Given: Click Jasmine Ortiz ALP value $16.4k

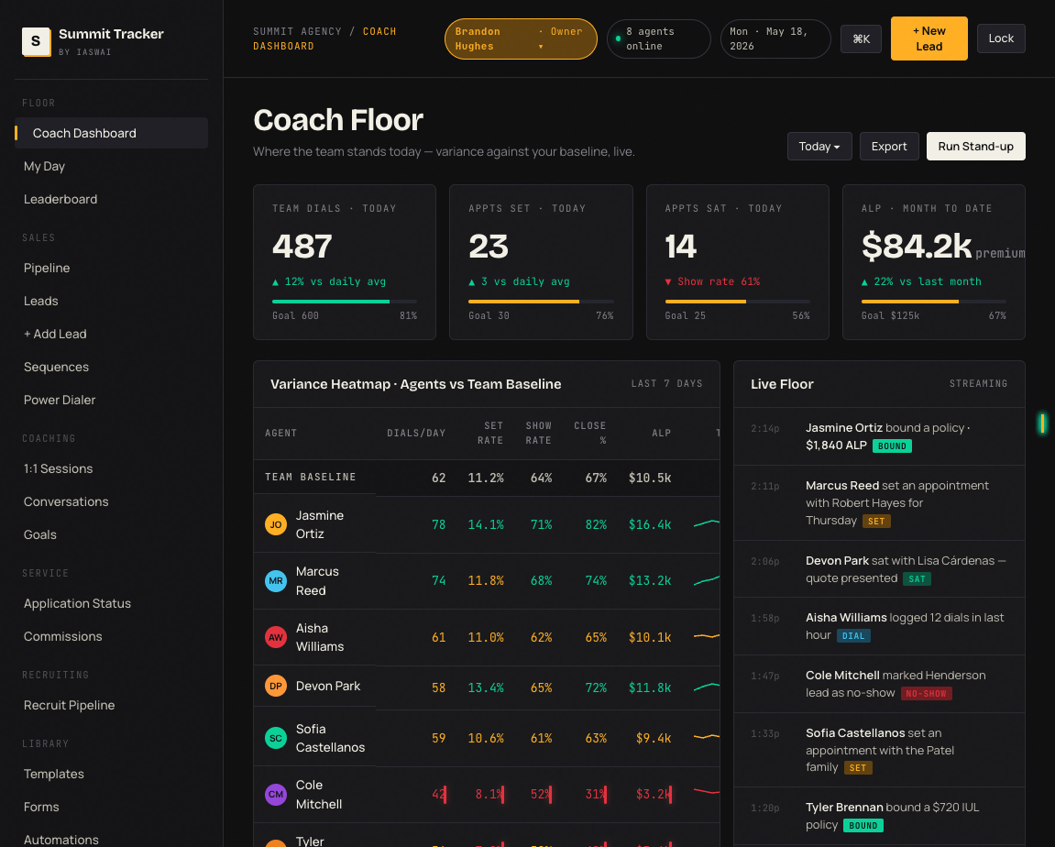Looking at the screenshot, I should [x=650, y=524].
